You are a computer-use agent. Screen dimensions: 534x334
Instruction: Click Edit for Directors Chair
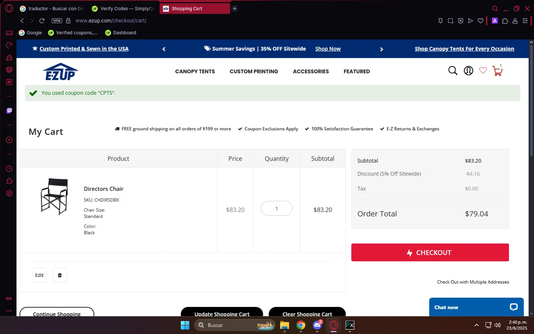pyautogui.click(x=40, y=275)
